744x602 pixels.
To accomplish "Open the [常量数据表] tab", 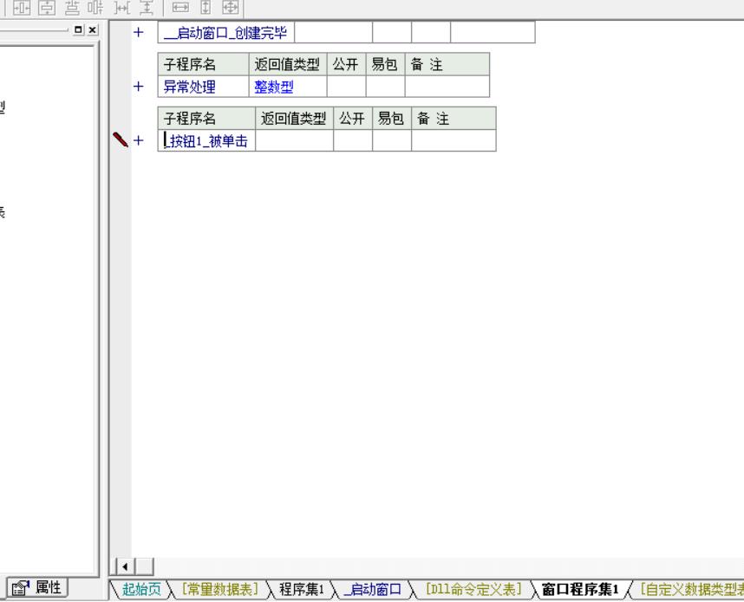I will (x=219, y=589).
